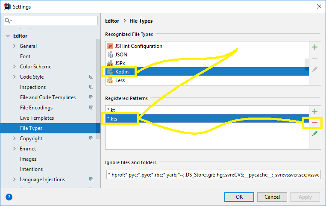Click the IntelliJ logo in title bar

pos(7,6)
